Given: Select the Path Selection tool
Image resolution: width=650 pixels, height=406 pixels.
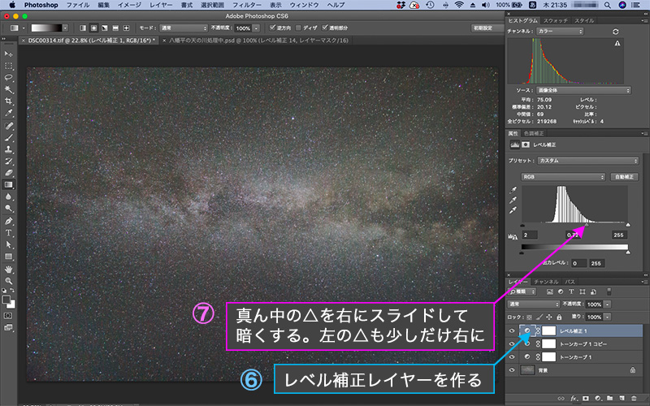Looking at the screenshot, I should coord(8,245).
